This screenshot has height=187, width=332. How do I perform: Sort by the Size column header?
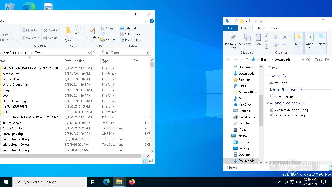[141, 61]
